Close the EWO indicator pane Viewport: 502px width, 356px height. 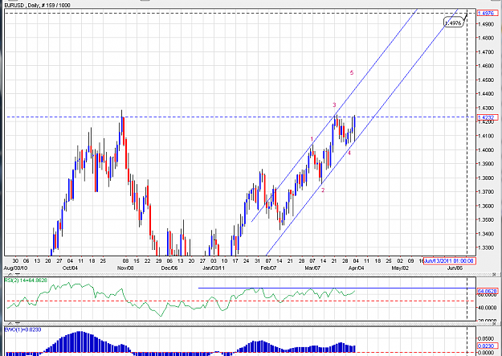494,323
